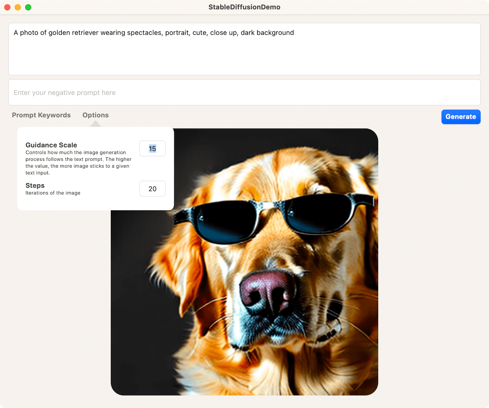Click the Guidance Scale description text
The image size is (489, 408).
pos(78,163)
